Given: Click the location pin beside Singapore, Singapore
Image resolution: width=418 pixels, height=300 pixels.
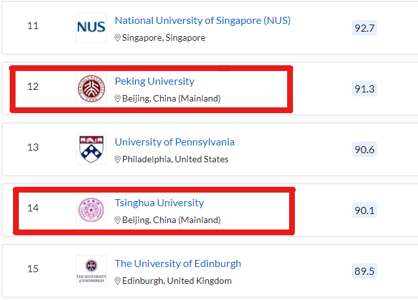Looking at the screenshot, I should point(117,38).
